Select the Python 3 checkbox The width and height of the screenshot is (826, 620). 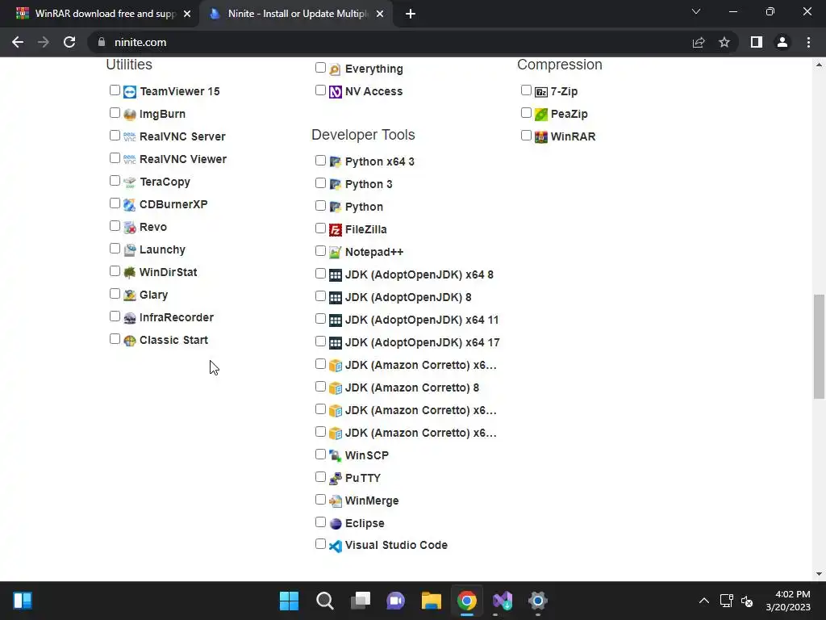(320, 183)
